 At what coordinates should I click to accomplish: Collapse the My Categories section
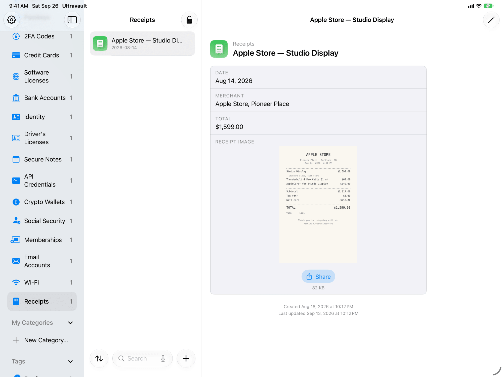70,323
